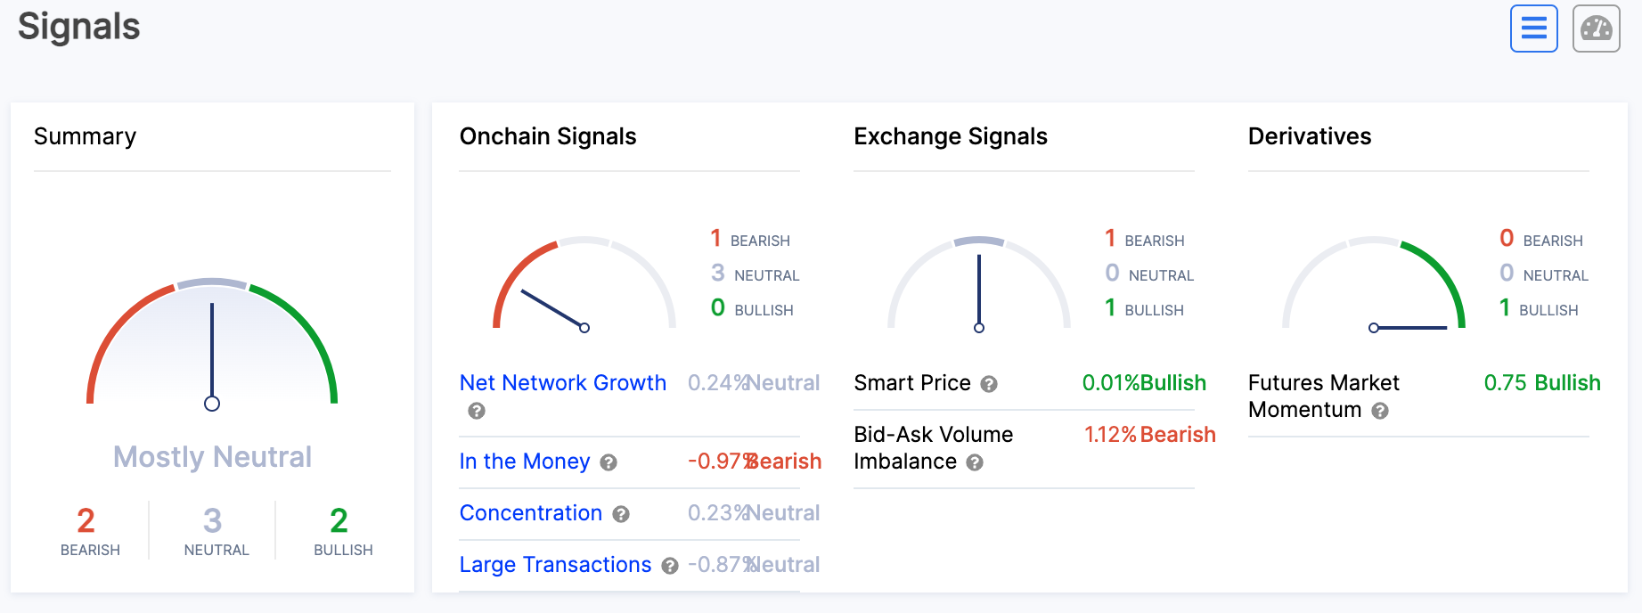1642x613 pixels.
Task: Click help icon beside In the Money
Action: 609,462
